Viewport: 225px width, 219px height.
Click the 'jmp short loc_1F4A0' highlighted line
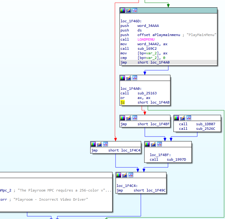(169, 62)
